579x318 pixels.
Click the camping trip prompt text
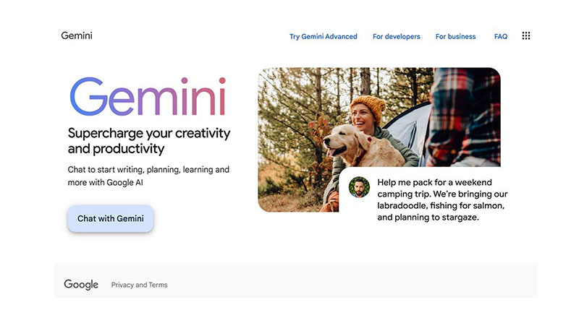[x=440, y=199]
